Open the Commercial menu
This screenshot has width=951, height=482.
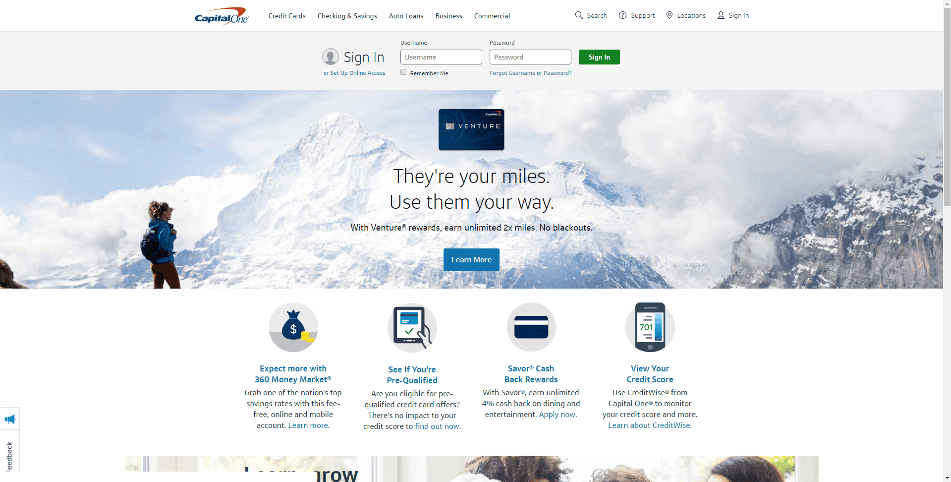coord(492,16)
